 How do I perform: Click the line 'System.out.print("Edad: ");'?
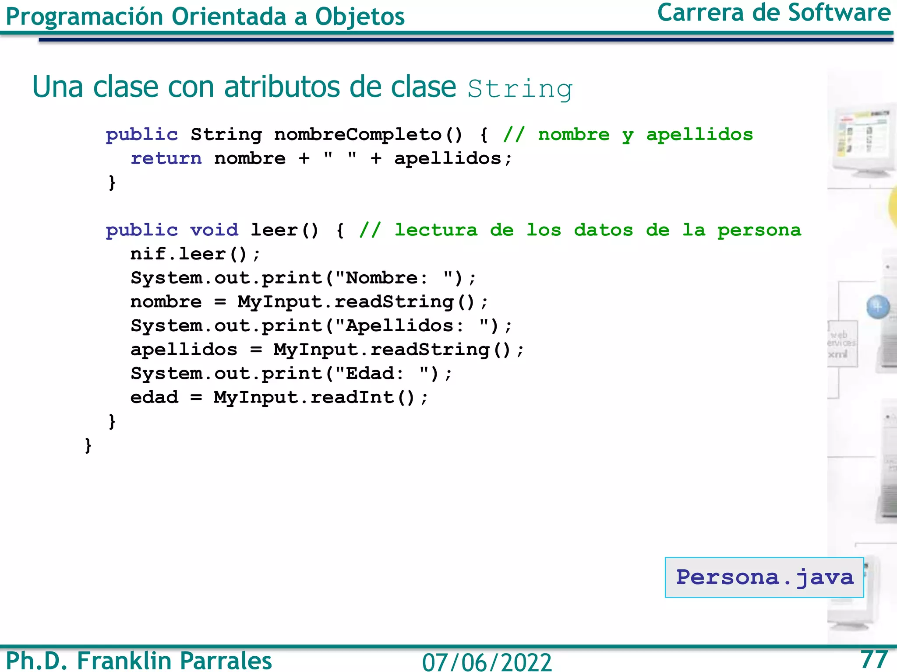[291, 374]
